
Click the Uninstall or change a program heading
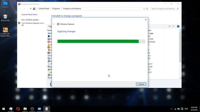click(67, 16)
